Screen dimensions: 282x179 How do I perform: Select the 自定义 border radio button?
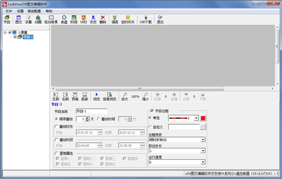[150, 127]
